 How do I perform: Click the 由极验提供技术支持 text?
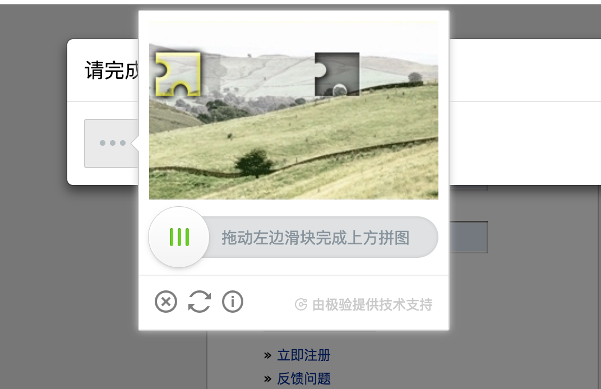pyautogui.click(x=373, y=305)
